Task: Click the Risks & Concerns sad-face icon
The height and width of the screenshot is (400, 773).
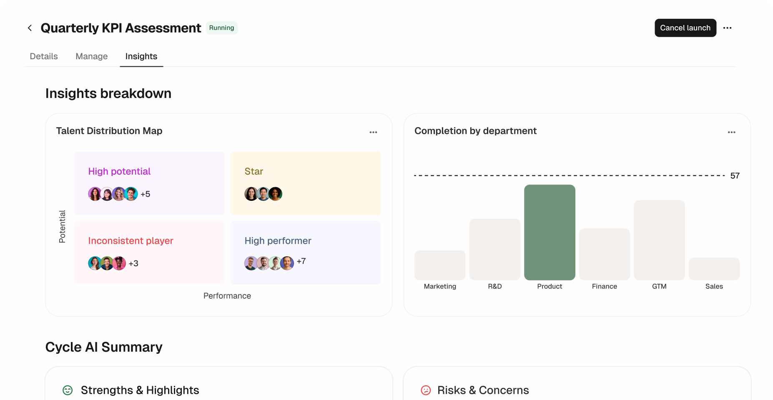Action: click(x=426, y=390)
